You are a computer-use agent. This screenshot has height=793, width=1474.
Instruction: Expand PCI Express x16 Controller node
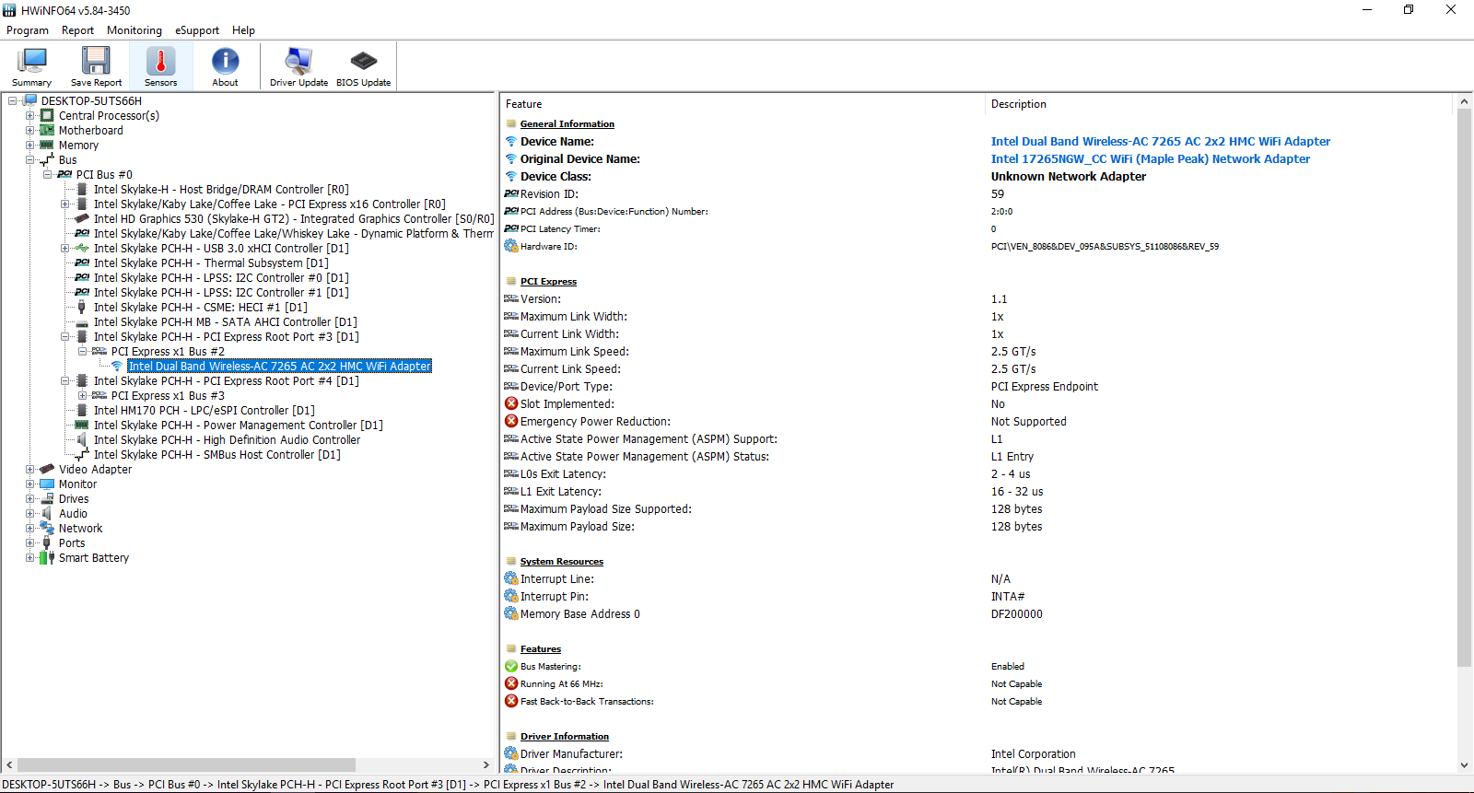64,204
